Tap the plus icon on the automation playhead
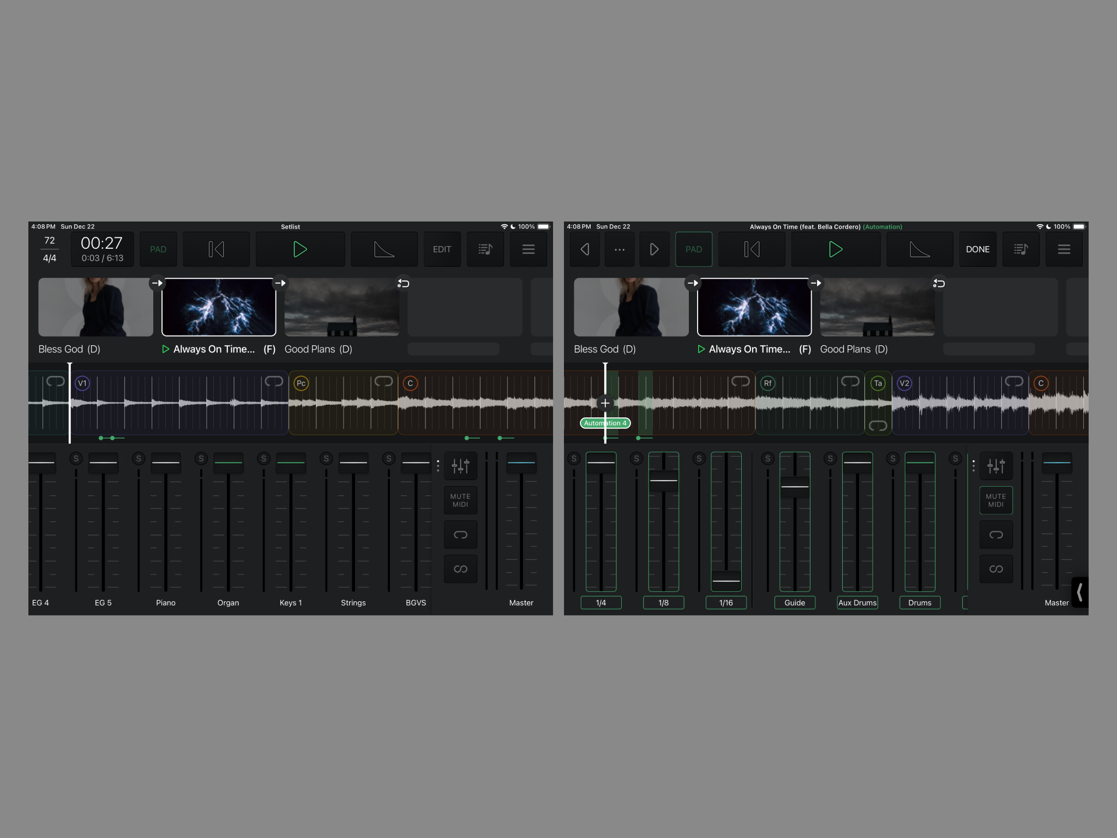This screenshot has height=838, width=1117. tap(605, 403)
